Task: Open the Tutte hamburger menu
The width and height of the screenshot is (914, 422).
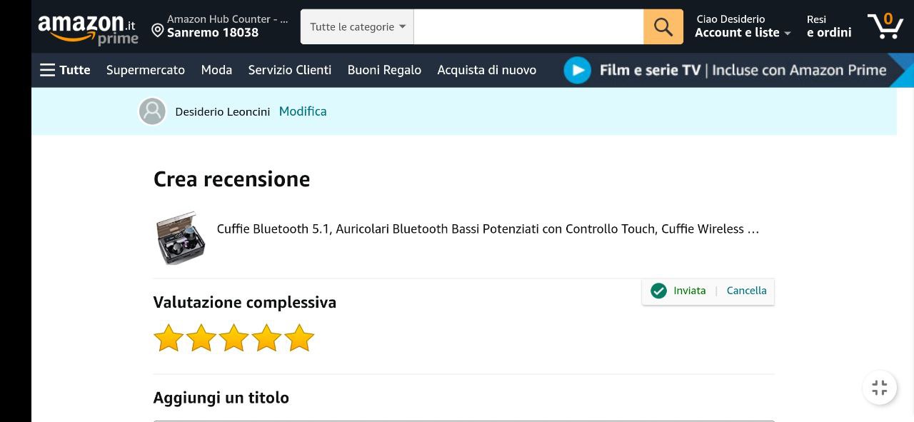Action: click(x=65, y=70)
